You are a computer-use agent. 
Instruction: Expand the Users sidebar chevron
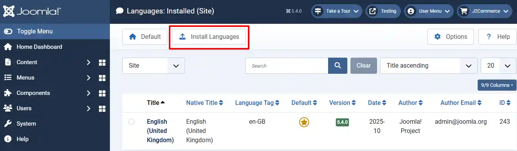pyautogui.click(x=88, y=108)
